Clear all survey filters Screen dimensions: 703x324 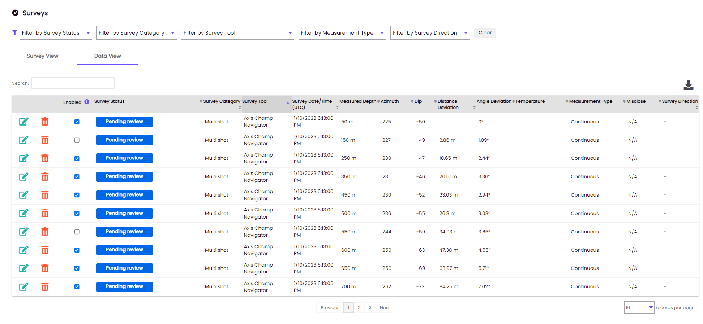[x=485, y=33]
